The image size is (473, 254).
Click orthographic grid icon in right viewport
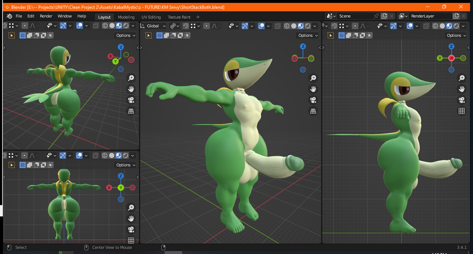(462, 111)
